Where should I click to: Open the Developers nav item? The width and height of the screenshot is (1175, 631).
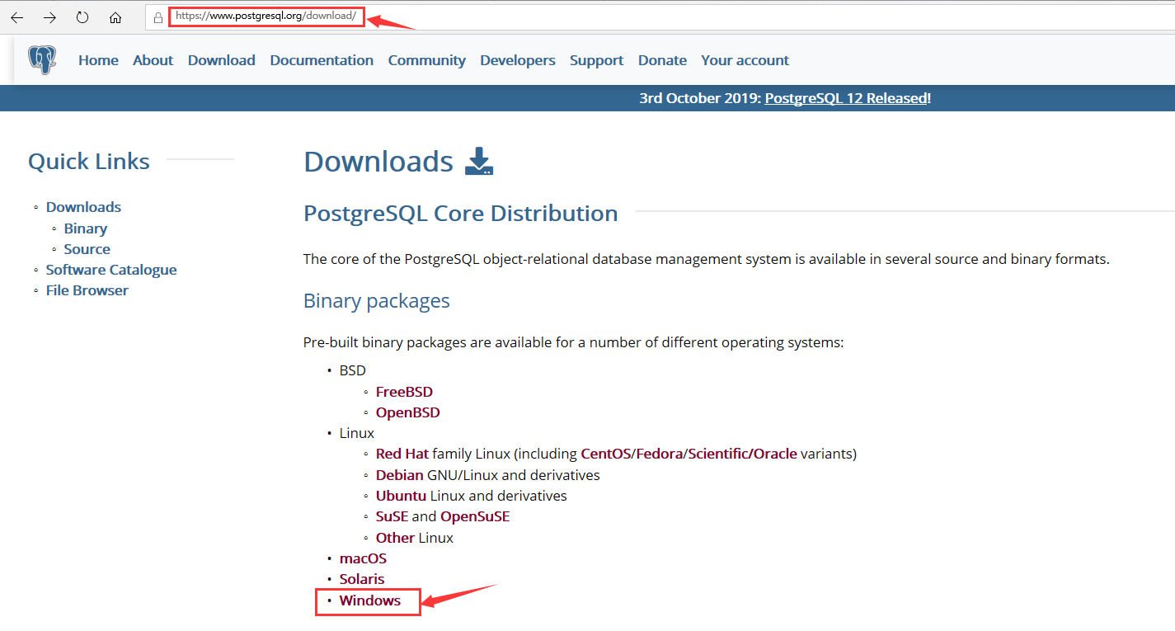[518, 60]
